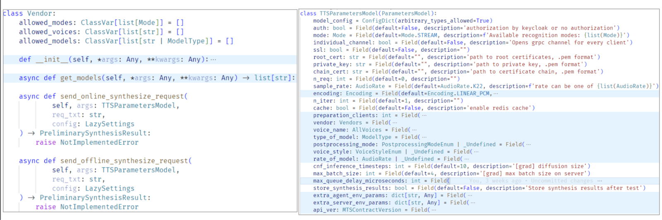662x220 pixels.
Task: Unfold the voice_name Field ellipsis
Action: 415,130
